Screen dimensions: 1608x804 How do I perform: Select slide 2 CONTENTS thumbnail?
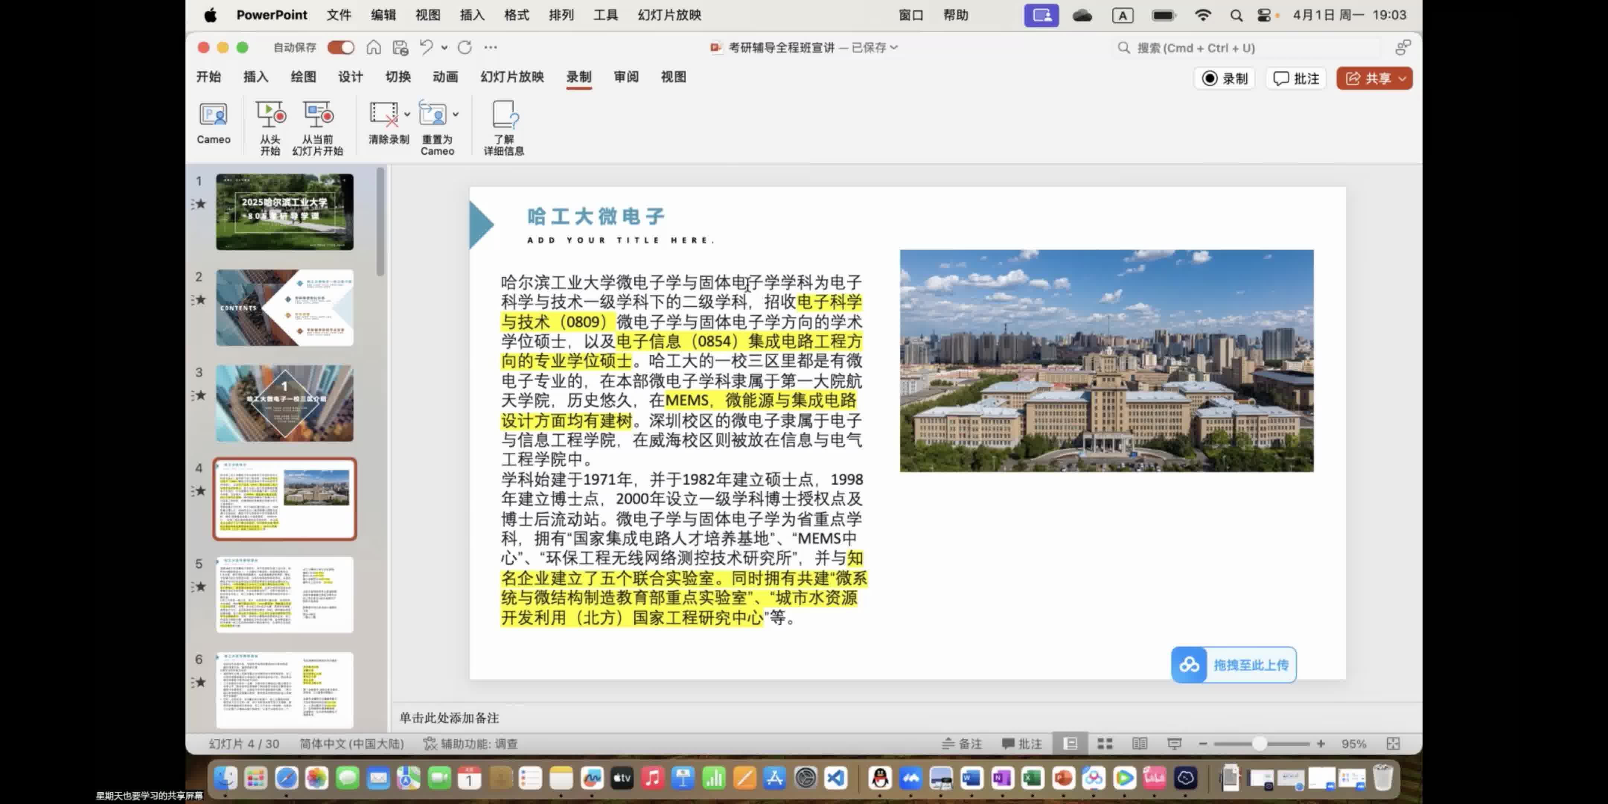pos(285,308)
